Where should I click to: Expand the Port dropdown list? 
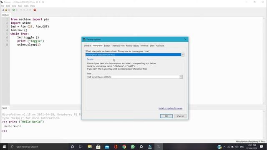point(181,77)
